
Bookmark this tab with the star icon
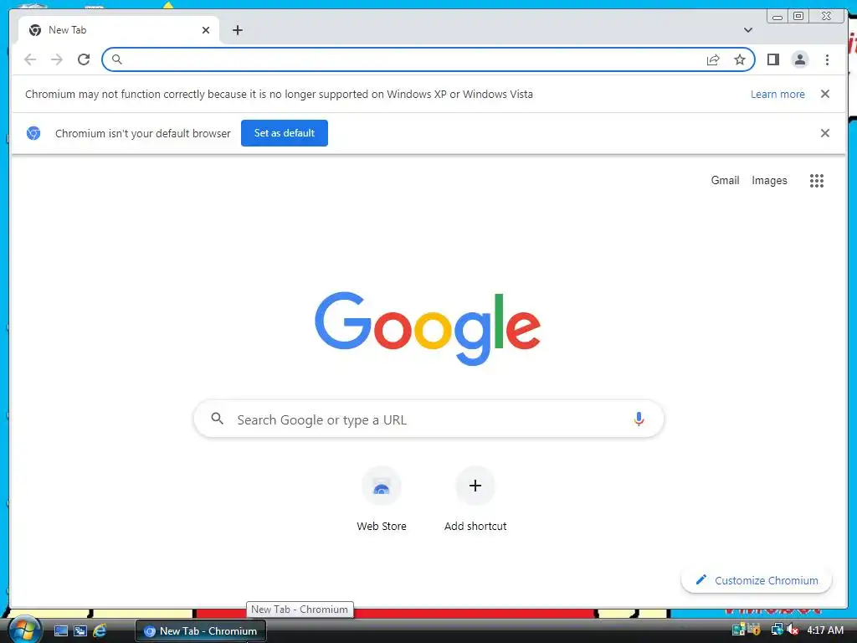click(740, 59)
